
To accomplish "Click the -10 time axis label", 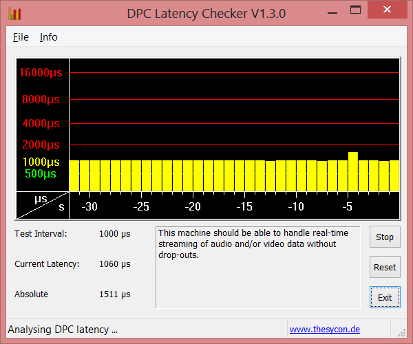I will 296,206.
